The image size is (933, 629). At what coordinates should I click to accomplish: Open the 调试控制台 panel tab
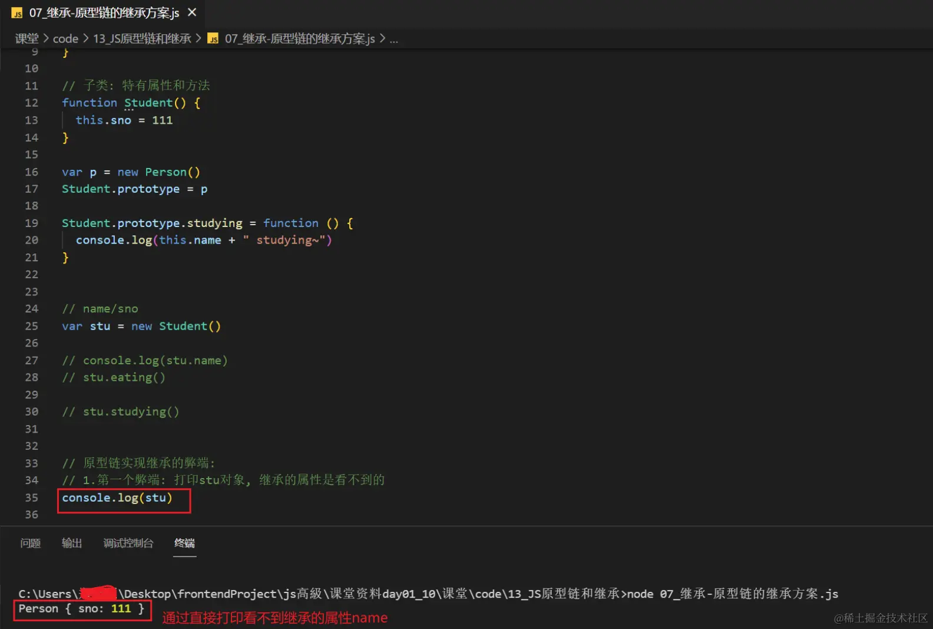tap(128, 543)
